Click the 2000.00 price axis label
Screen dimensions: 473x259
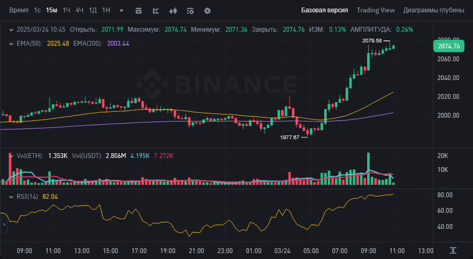pos(448,116)
